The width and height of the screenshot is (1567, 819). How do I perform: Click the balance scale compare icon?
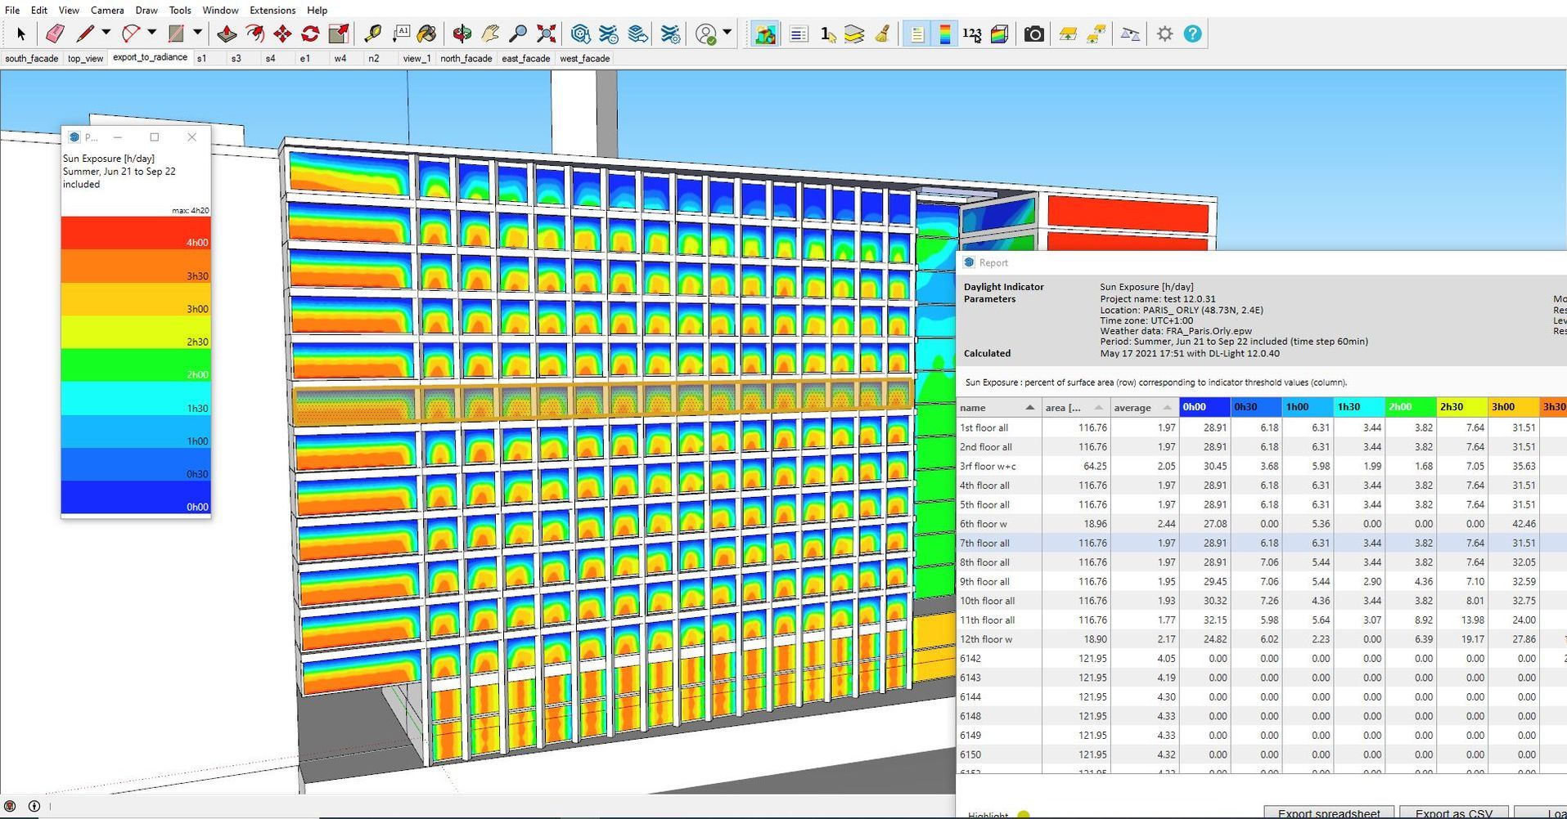(x=1130, y=34)
